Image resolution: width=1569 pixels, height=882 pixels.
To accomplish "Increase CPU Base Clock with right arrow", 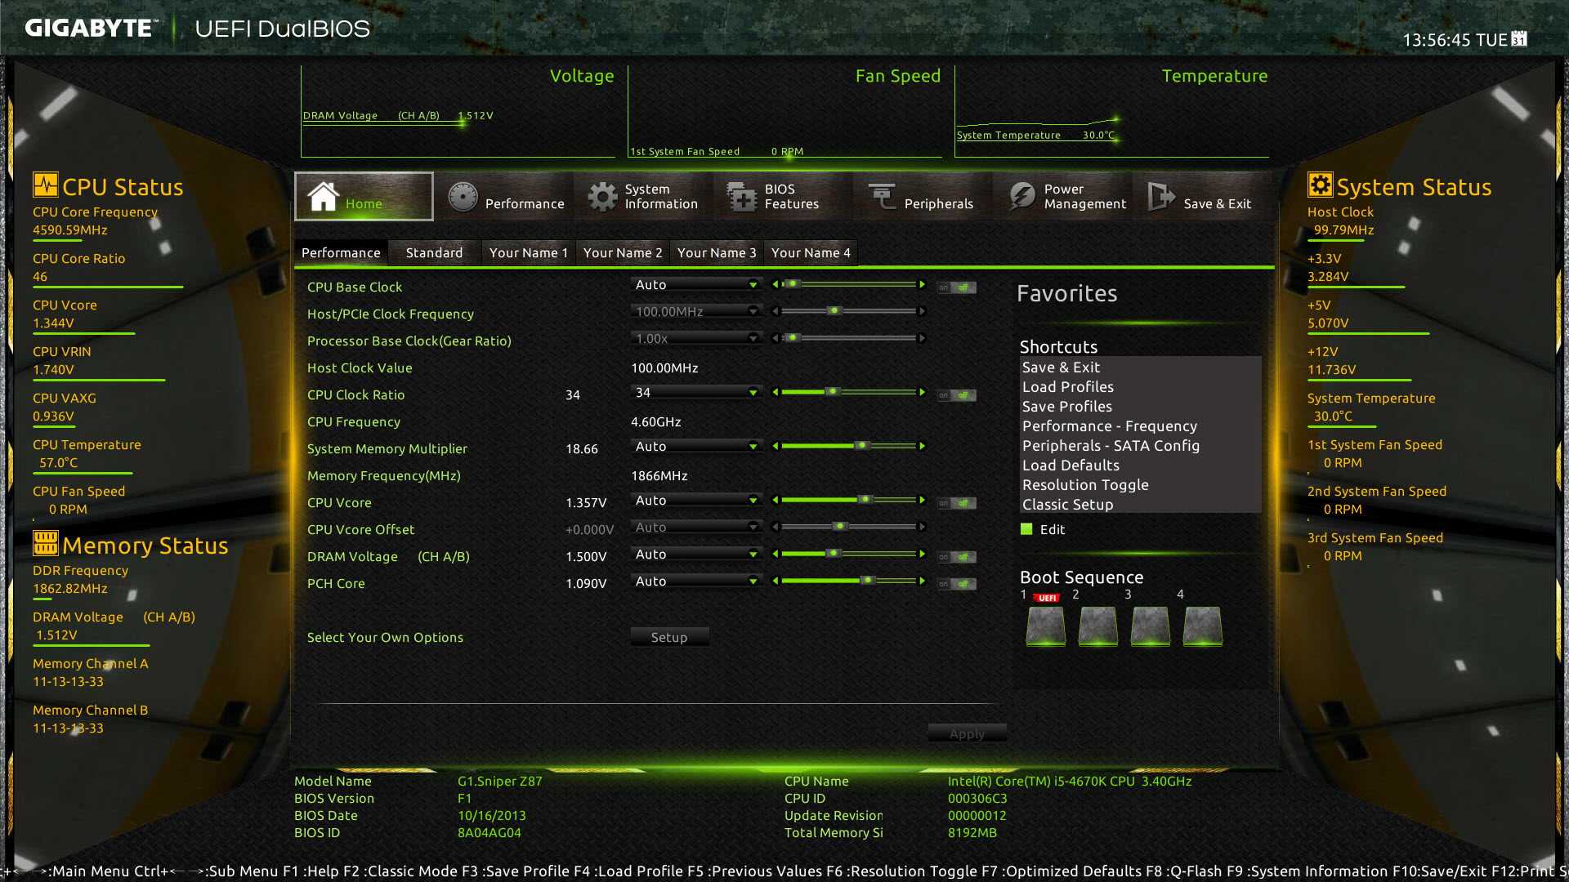I will pyautogui.click(x=923, y=284).
